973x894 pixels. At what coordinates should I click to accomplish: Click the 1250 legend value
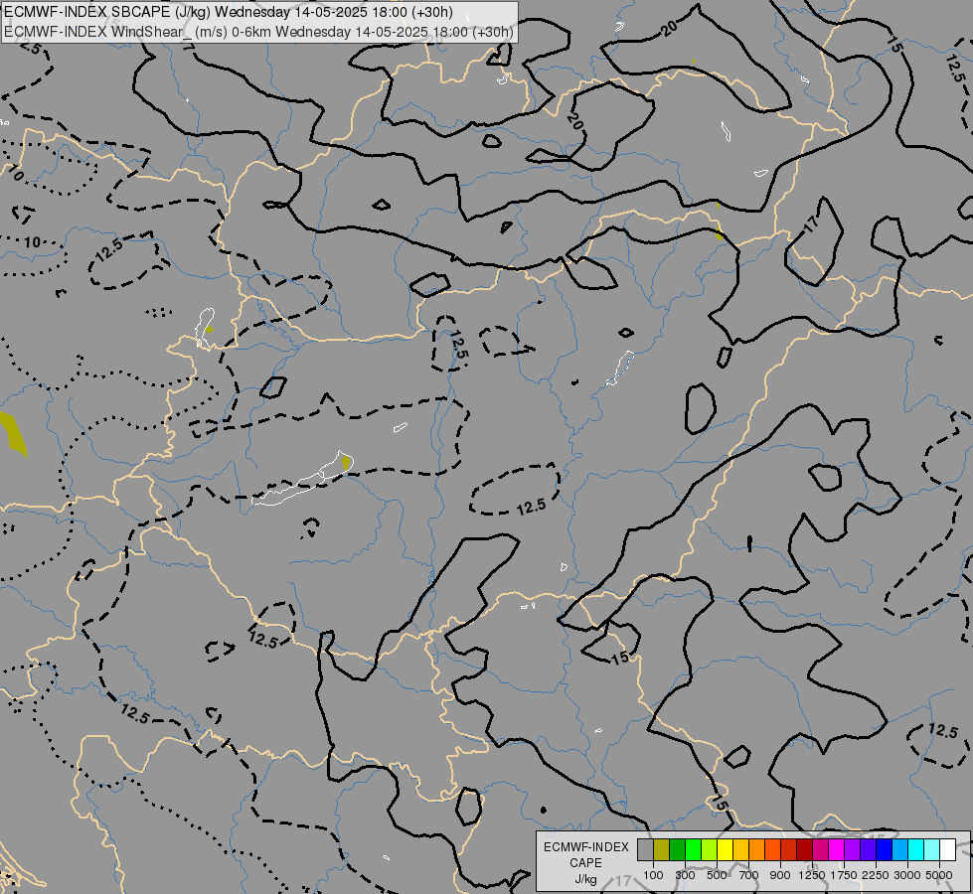[x=812, y=875]
